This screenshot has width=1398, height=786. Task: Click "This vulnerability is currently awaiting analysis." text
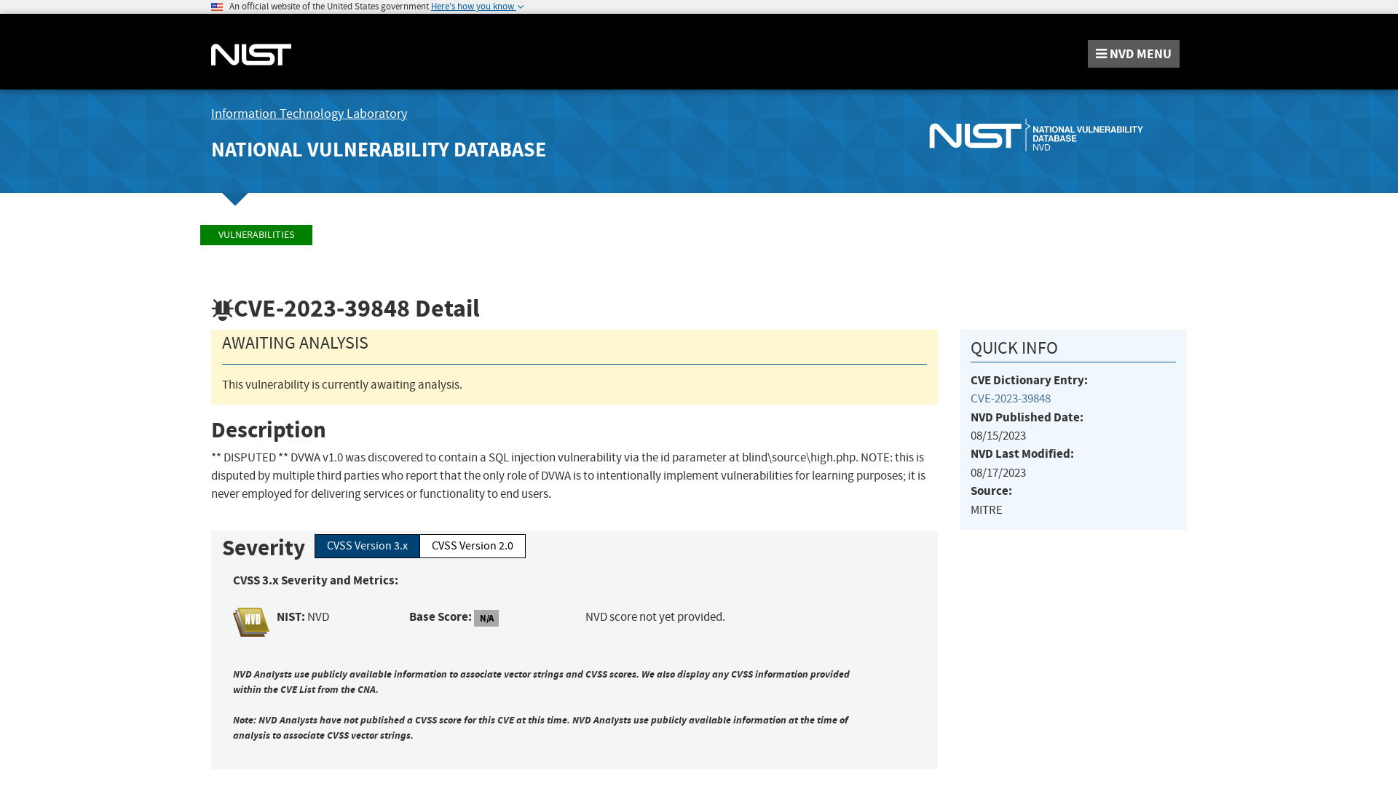tap(342, 385)
